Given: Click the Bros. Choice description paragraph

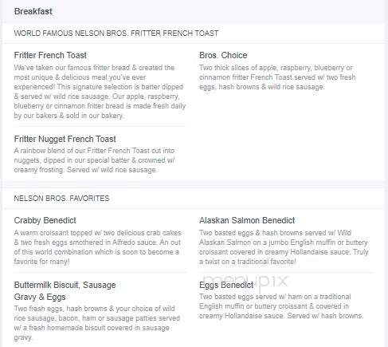Looking at the screenshot, I should pyautogui.click(x=277, y=77).
